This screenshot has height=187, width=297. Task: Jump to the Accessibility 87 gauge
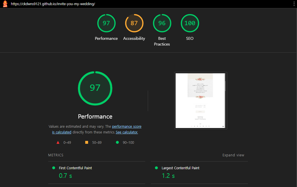click(x=134, y=23)
